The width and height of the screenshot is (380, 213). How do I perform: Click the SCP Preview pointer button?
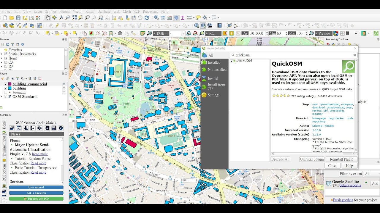coord(323,33)
